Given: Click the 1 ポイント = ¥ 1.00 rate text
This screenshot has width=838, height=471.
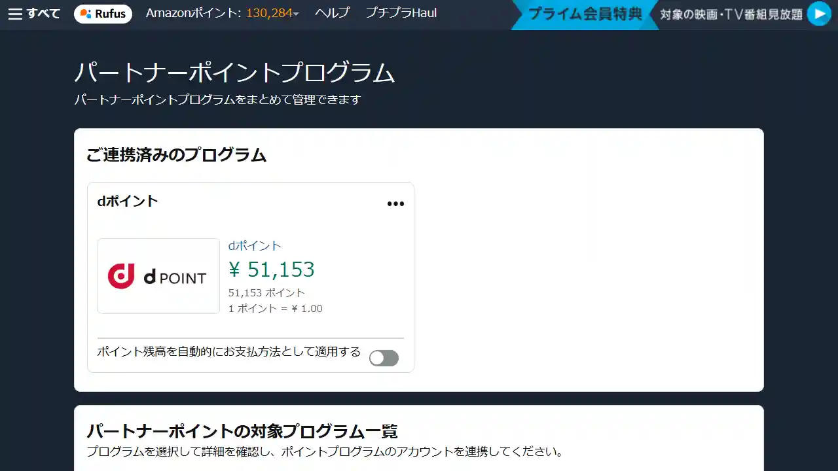Looking at the screenshot, I should [x=275, y=308].
